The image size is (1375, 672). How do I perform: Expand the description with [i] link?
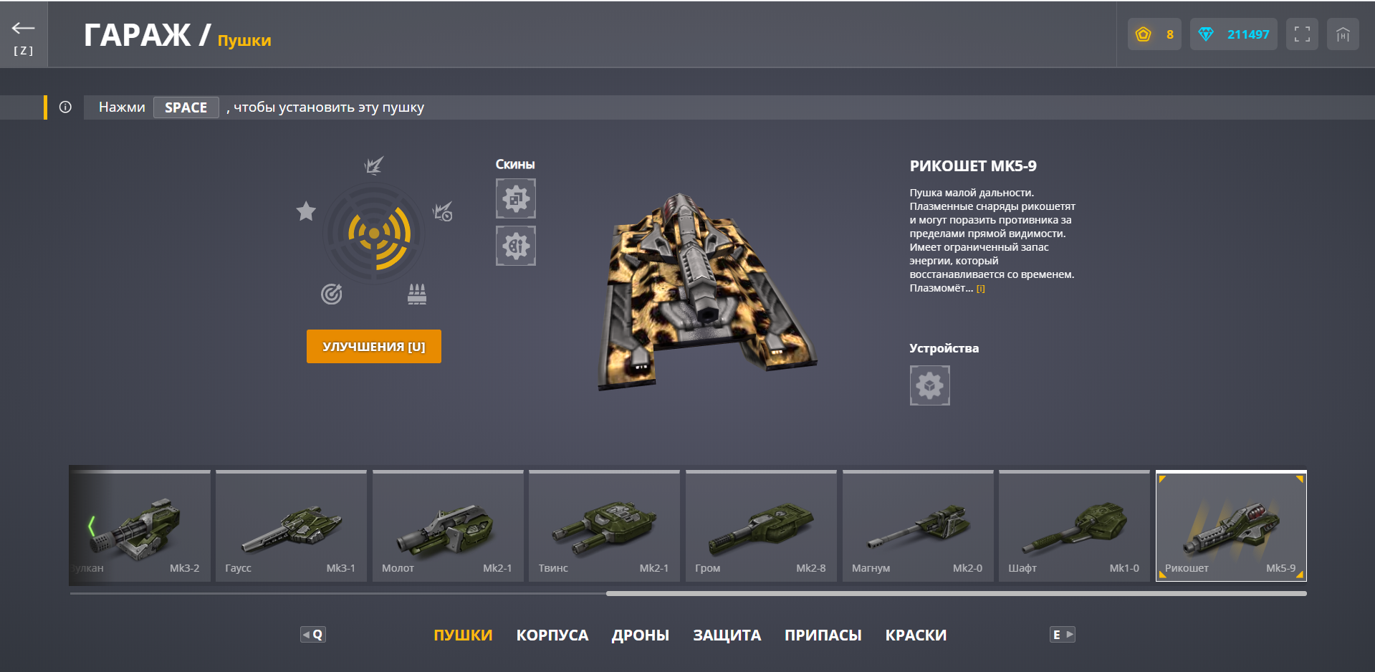tap(981, 289)
